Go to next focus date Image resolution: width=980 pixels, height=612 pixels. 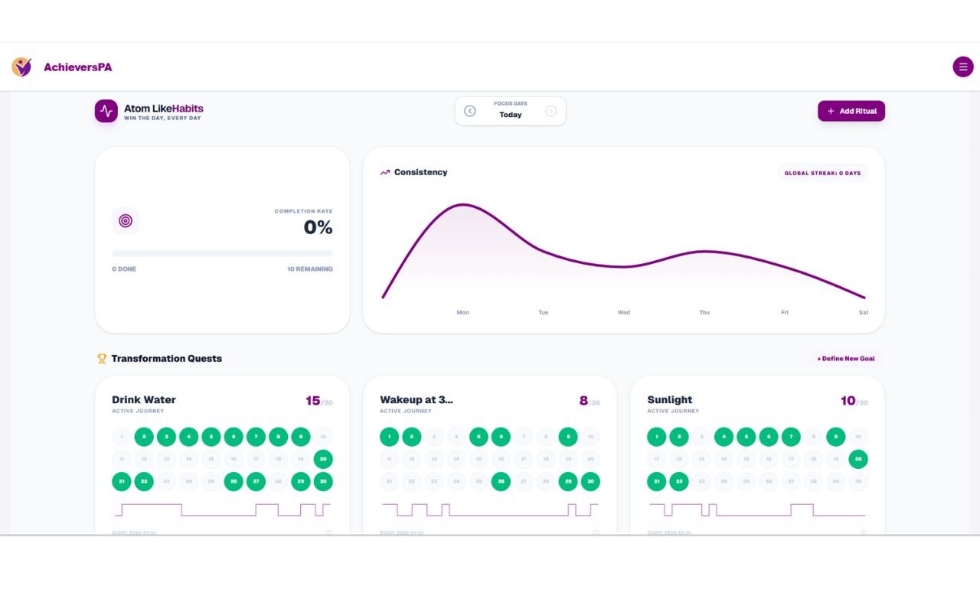point(550,111)
